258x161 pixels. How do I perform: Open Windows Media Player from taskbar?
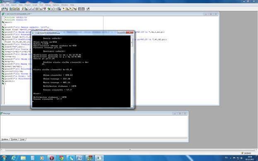(42, 158)
